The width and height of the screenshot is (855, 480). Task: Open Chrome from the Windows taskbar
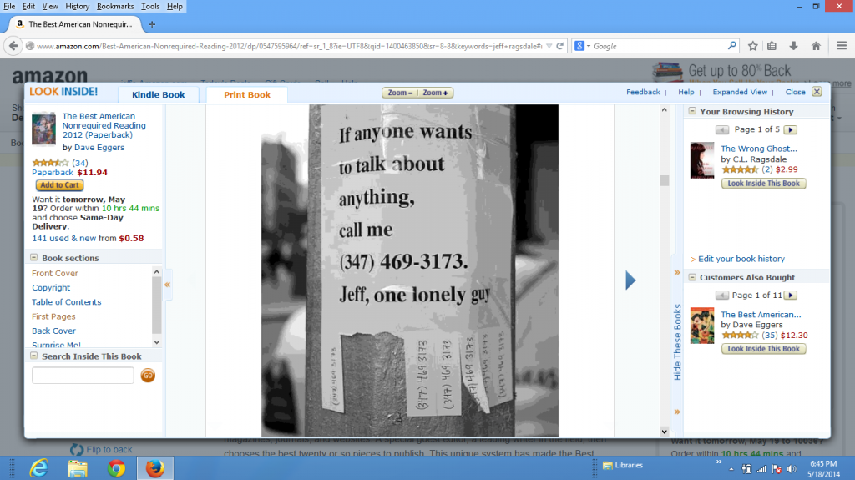click(x=116, y=467)
